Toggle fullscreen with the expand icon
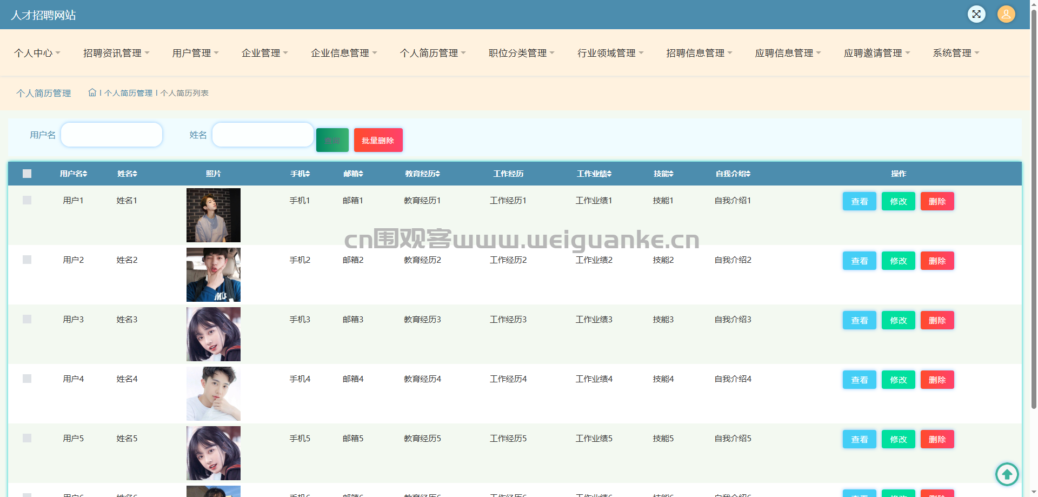 click(976, 14)
